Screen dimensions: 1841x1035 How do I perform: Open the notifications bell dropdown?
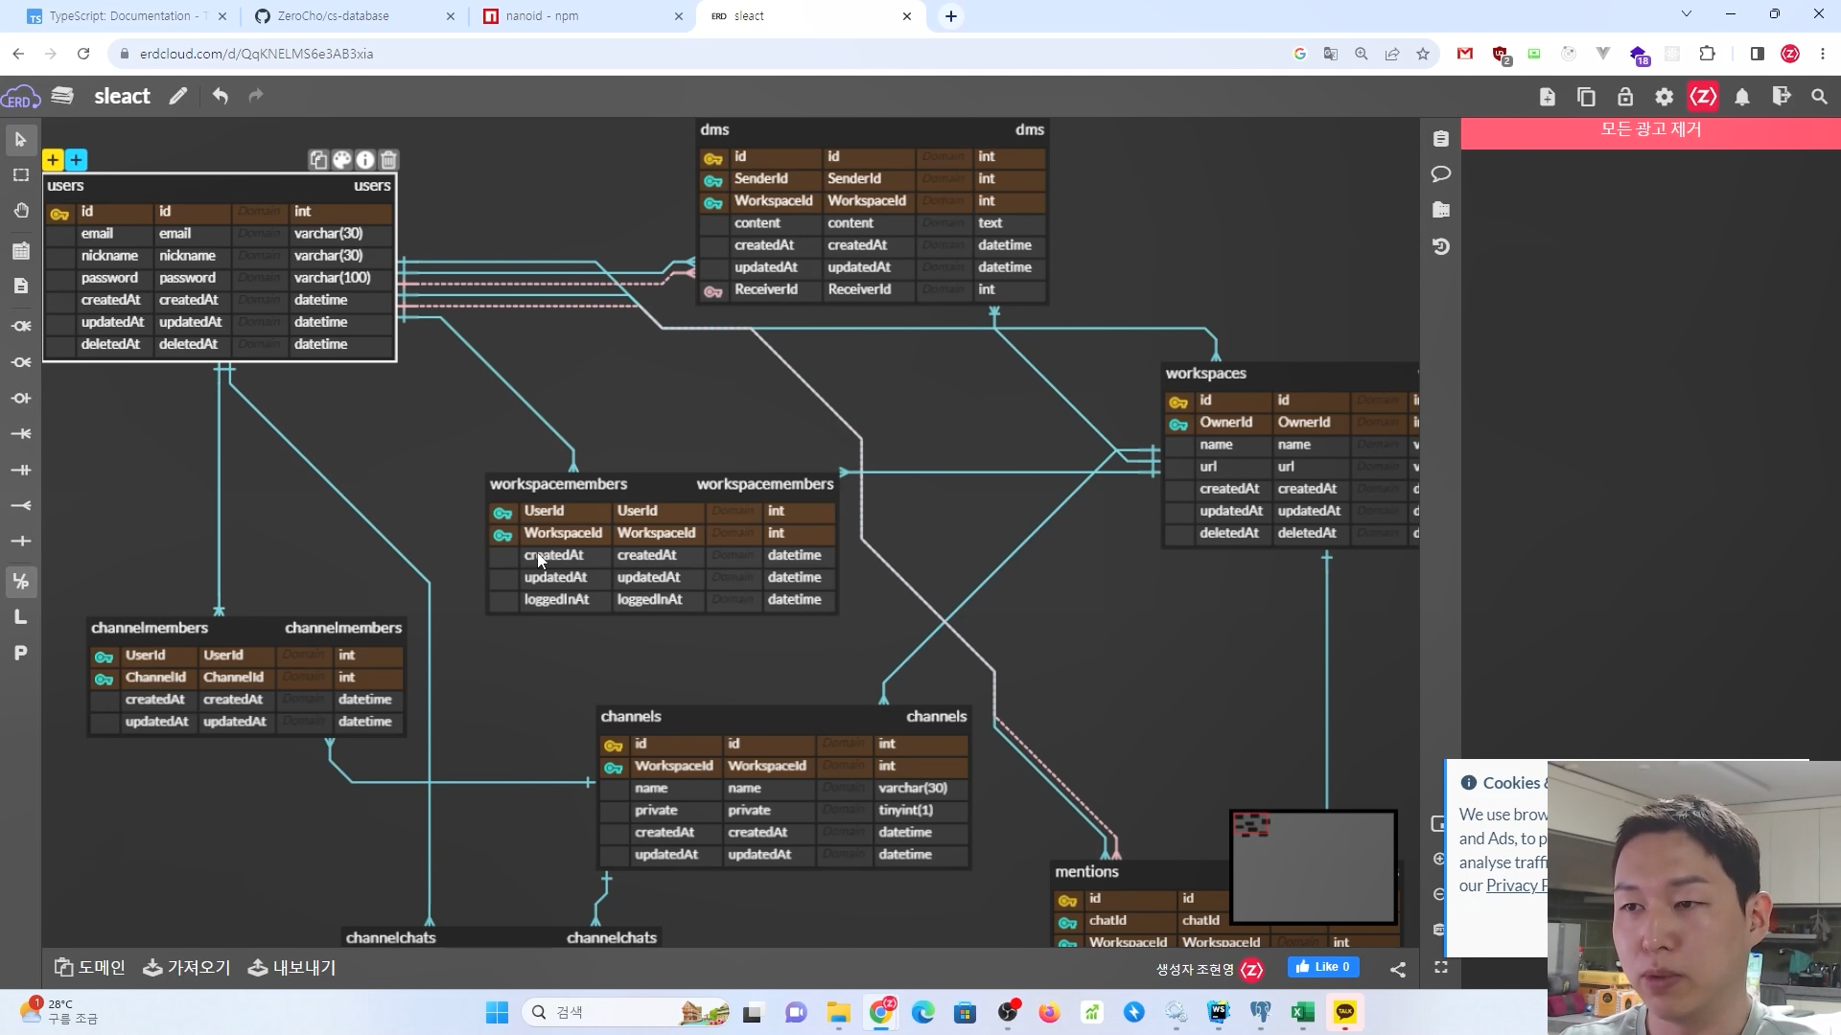coord(1742,97)
